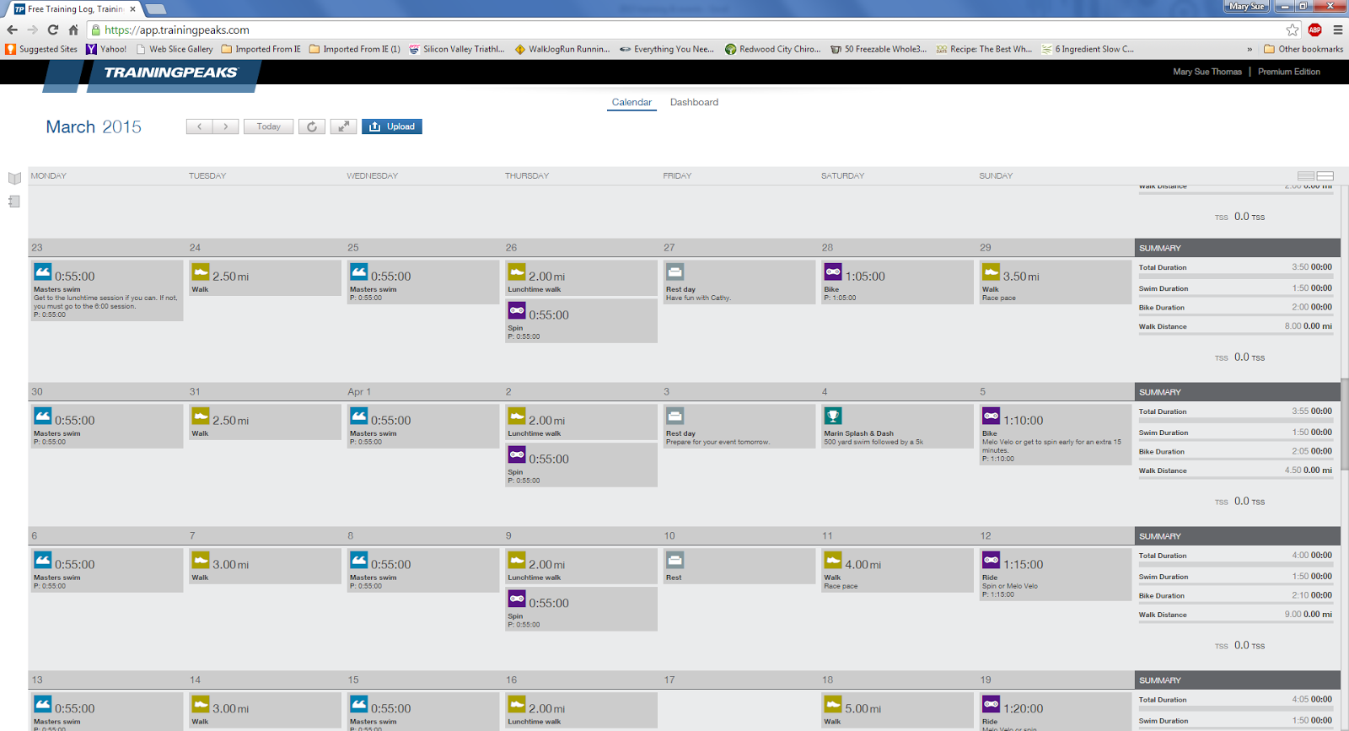Open the 4.00 mi walk icon on April 11
Viewport: 1349px width, 731px height.
[833, 561]
